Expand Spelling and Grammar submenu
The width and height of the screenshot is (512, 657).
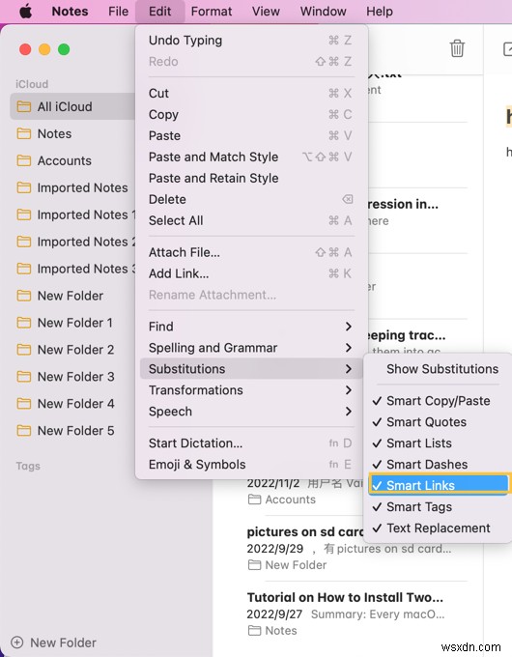(251, 348)
